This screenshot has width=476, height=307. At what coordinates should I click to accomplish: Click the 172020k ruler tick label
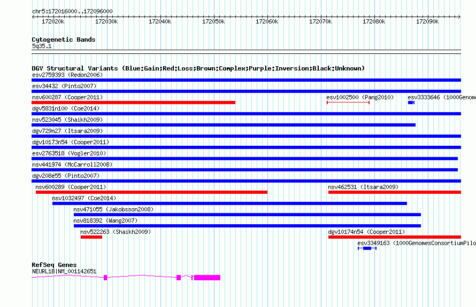pyautogui.click(x=53, y=22)
